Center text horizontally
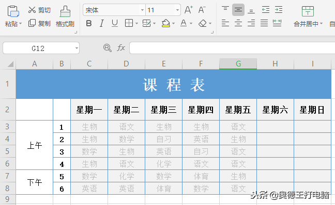This screenshot has height=205, width=335. click(238, 23)
